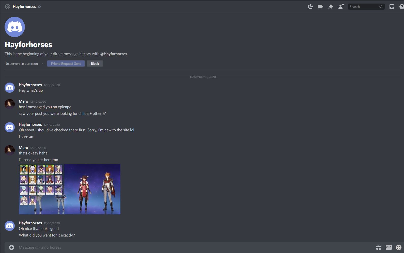Click the 'thats okaay haha' message
Screen dimensions: 404x253
click(x=33, y=153)
